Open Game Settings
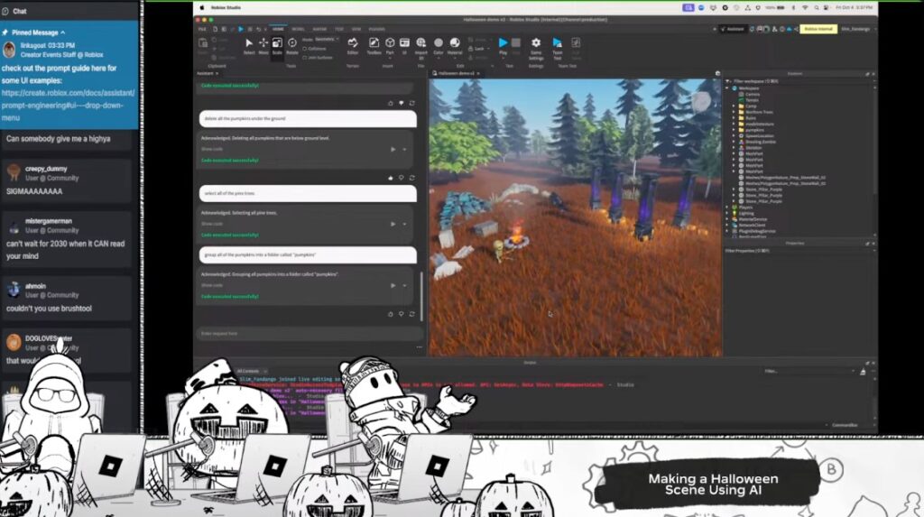 pyautogui.click(x=536, y=49)
